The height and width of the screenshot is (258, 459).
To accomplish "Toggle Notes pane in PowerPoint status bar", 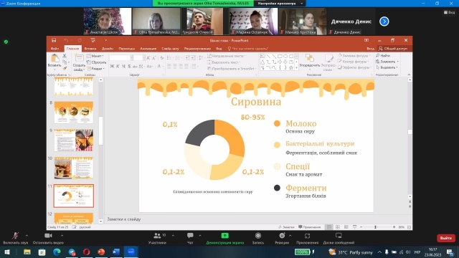I will click(286, 227).
